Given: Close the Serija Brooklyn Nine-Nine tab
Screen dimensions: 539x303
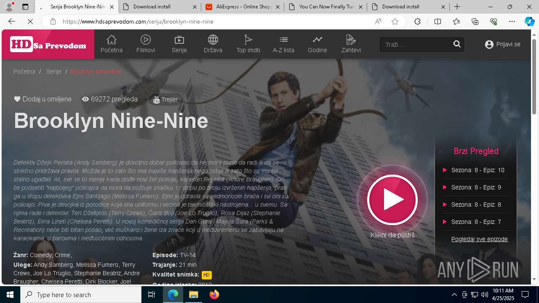Looking at the screenshot, I should (x=112, y=7).
